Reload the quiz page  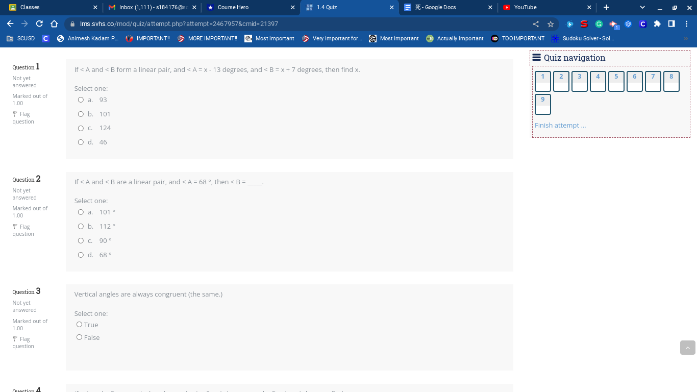[x=39, y=24]
